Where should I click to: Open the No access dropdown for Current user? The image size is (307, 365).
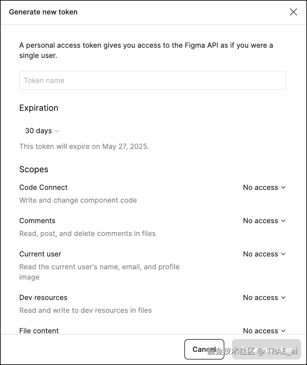pos(261,254)
